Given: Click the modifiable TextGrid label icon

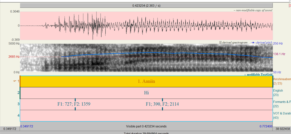Looking at the screenshot, I should tap(245, 74).
